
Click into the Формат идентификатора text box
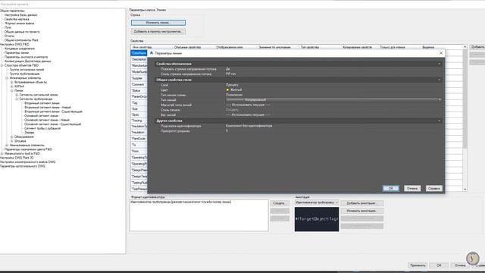tap(199, 215)
